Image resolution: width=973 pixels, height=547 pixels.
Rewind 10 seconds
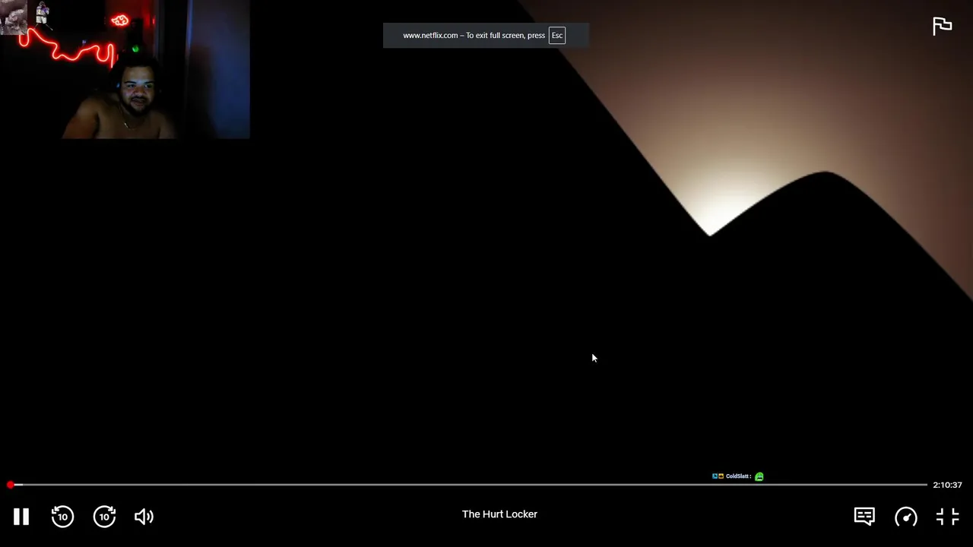[x=62, y=517]
